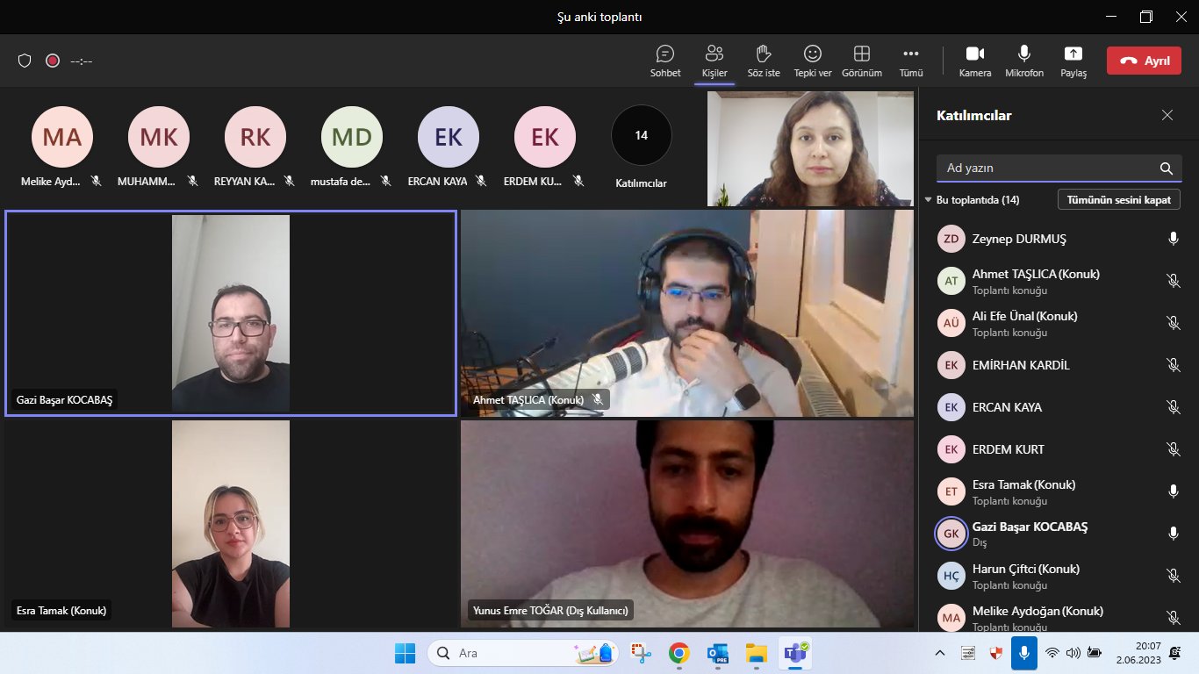The height and width of the screenshot is (674, 1199).
Task: Select HÇ avatar of Harun Çiftci
Action: tap(951, 576)
